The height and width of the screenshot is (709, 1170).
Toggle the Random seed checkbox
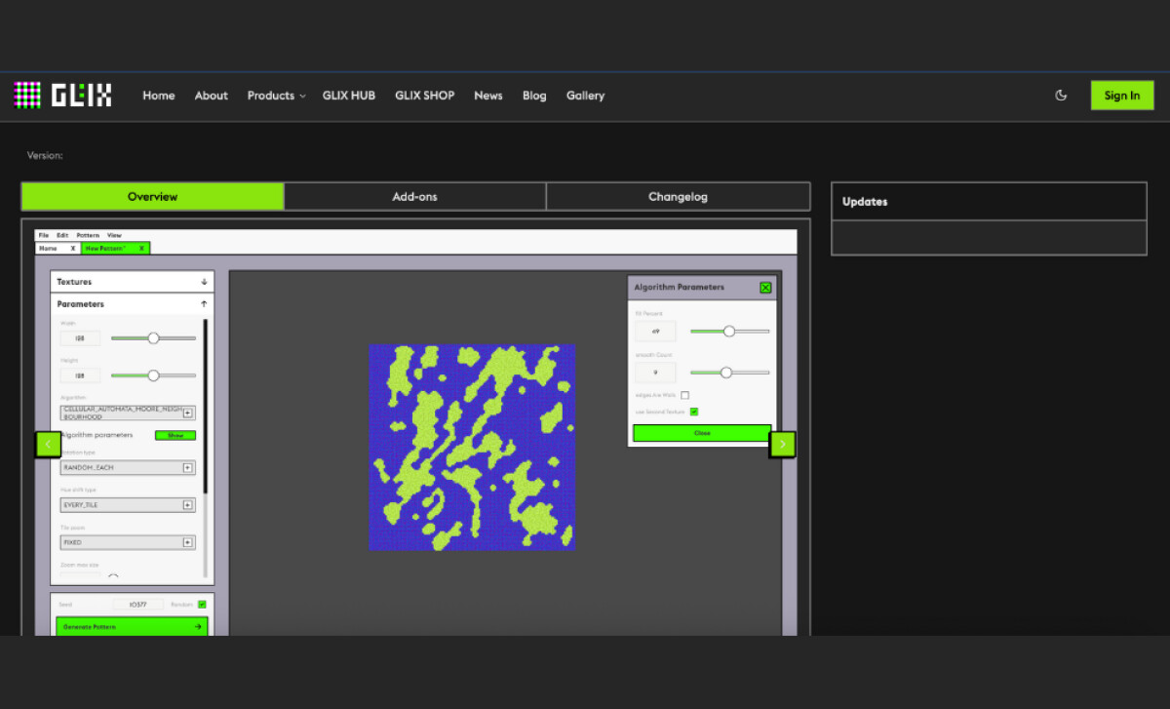pyautogui.click(x=202, y=604)
